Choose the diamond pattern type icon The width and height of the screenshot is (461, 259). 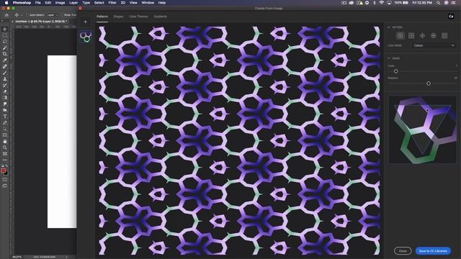pyautogui.click(x=422, y=35)
